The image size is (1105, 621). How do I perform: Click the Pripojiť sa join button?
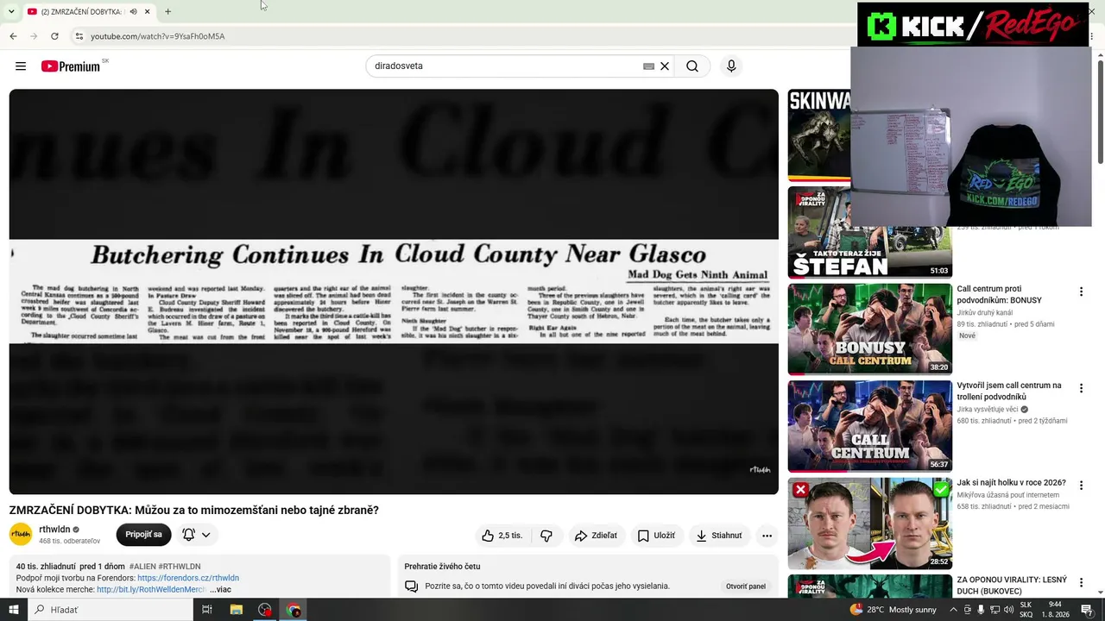(x=143, y=535)
